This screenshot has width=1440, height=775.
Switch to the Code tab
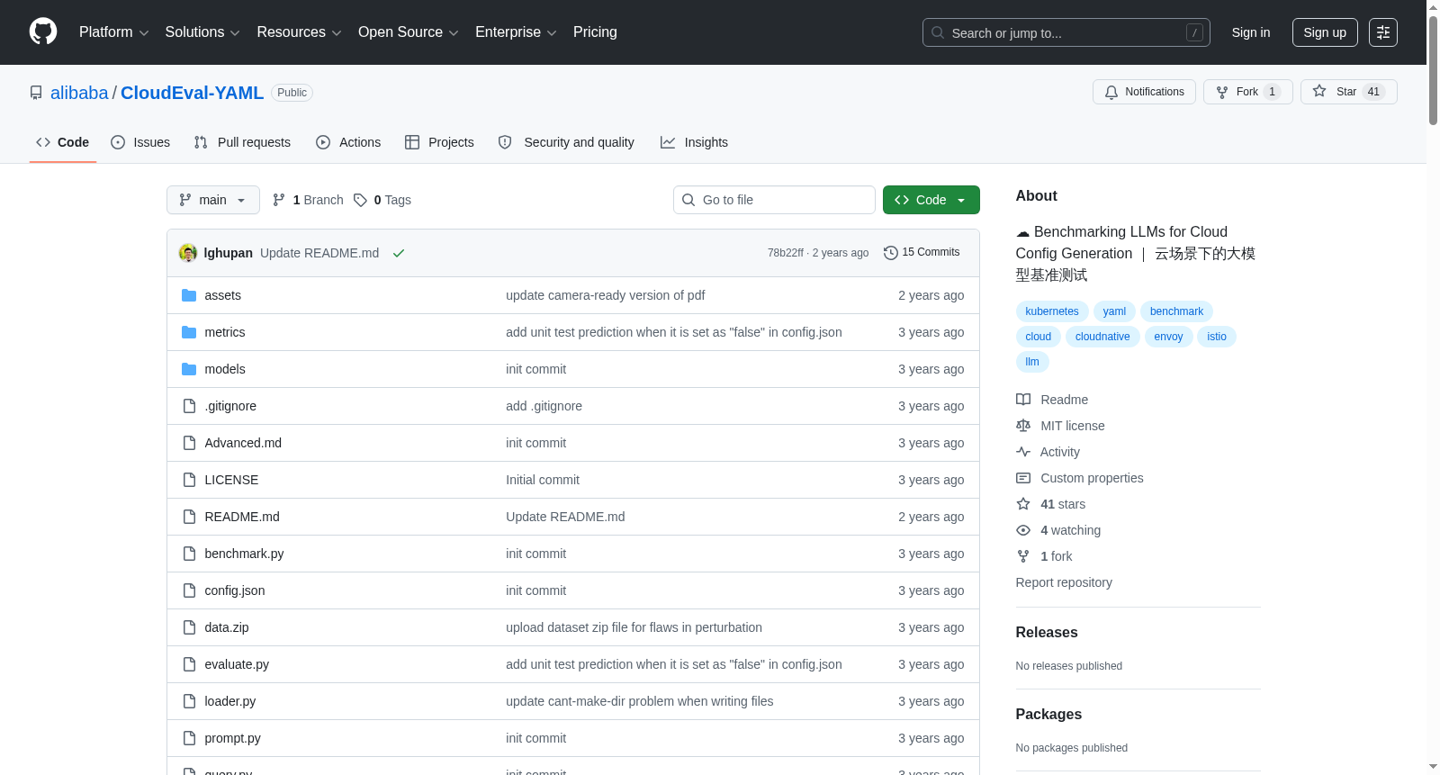pyautogui.click(x=63, y=142)
